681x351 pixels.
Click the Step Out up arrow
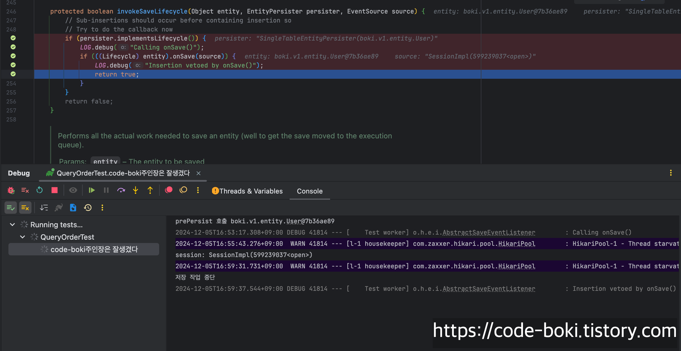coord(150,190)
